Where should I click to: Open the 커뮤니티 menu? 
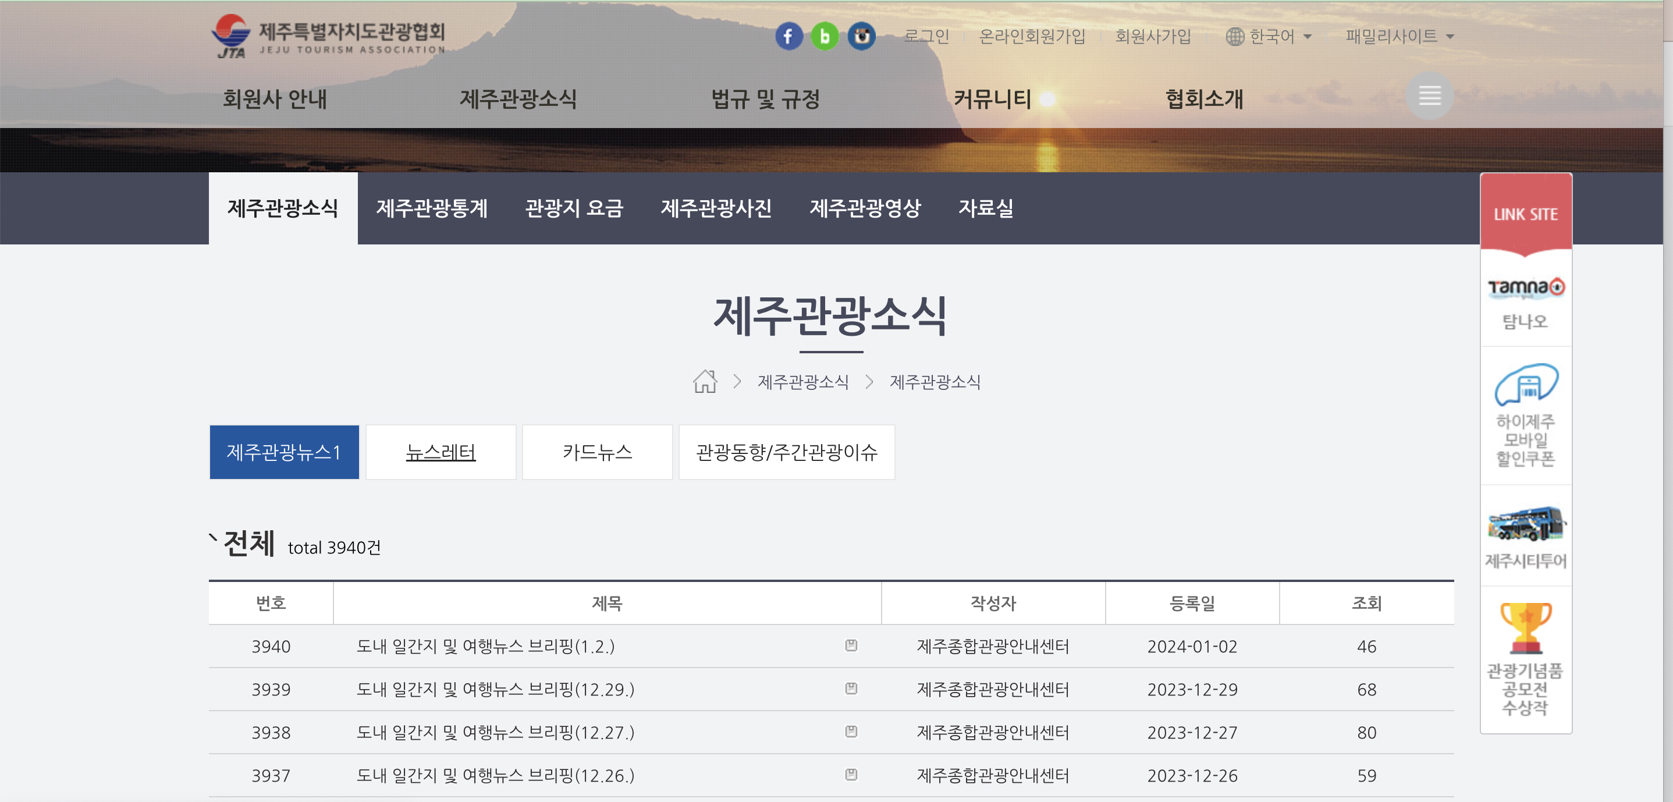994,100
